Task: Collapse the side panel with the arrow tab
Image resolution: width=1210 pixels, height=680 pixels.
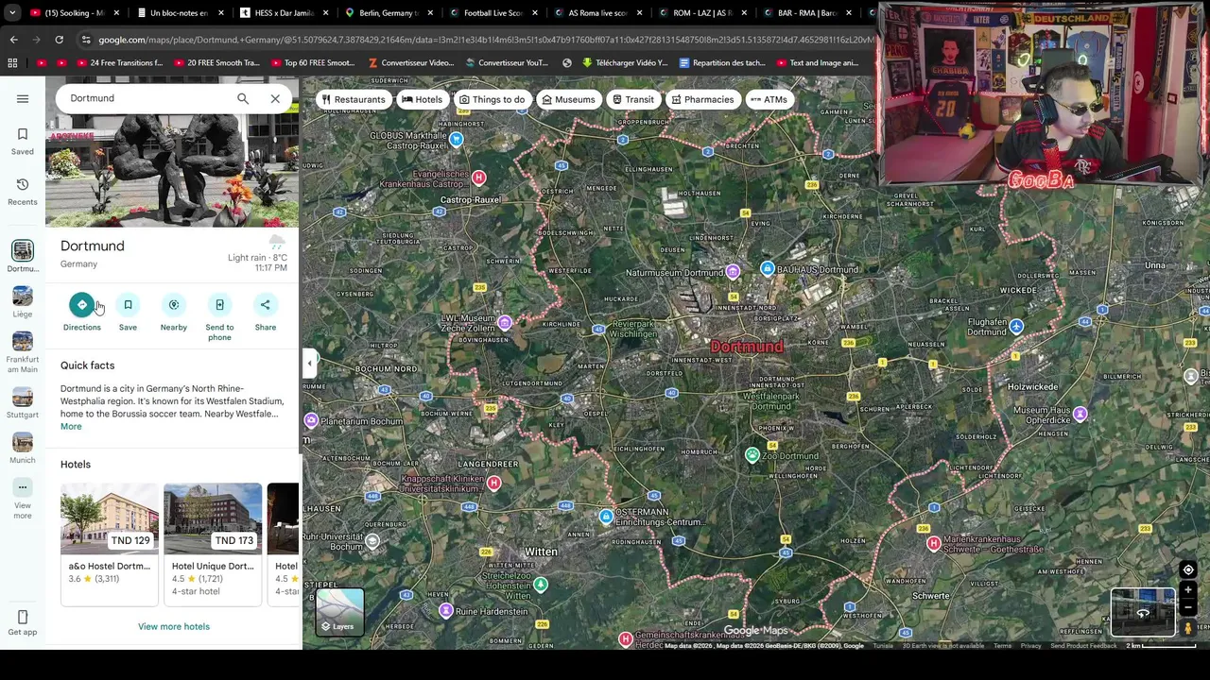Action: (x=309, y=363)
